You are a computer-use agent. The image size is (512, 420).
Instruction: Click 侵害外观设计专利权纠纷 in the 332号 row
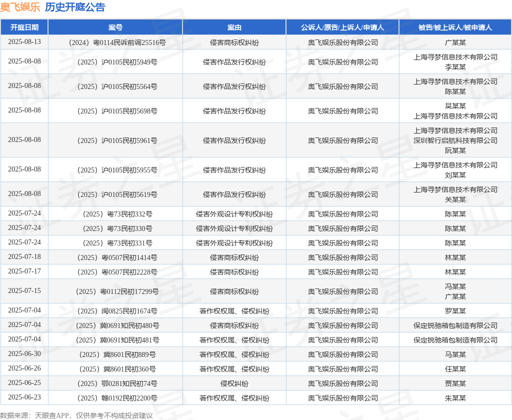click(x=234, y=214)
